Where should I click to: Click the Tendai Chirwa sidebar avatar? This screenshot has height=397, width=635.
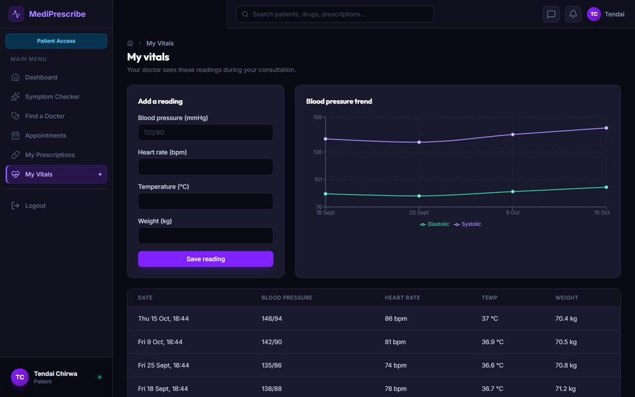[20, 377]
